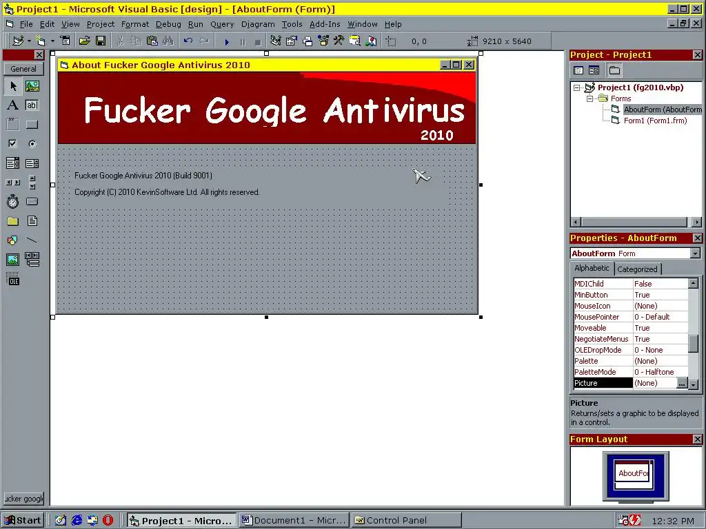This screenshot has height=529, width=706.
Task: Select the Timer stopwatch control in the toolbox
Action: (x=13, y=202)
